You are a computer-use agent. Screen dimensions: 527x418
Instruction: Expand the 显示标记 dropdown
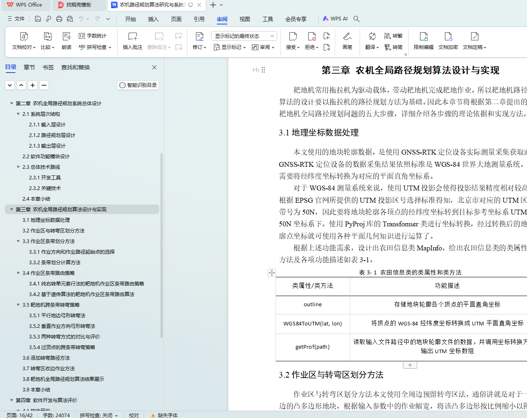230,47
